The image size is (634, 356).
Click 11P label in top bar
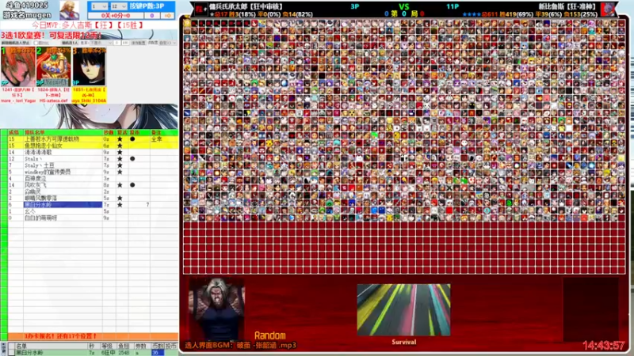(x=453, y=6)
